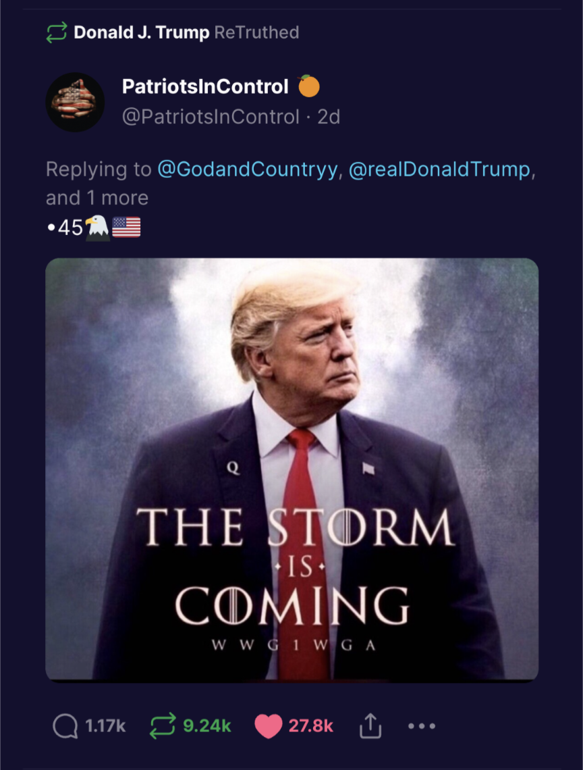Click the reply speech bubble icon
This screenshot has width=583, height=770.
coord(65,726)
